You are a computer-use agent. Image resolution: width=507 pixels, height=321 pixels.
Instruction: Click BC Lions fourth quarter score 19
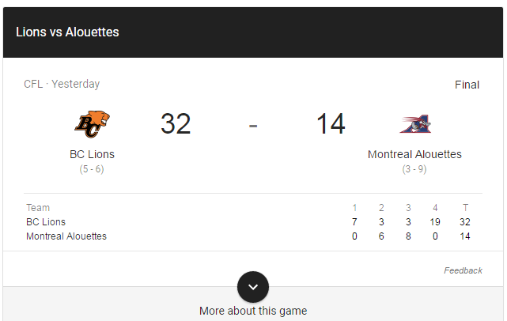click(x=435, y=221)
